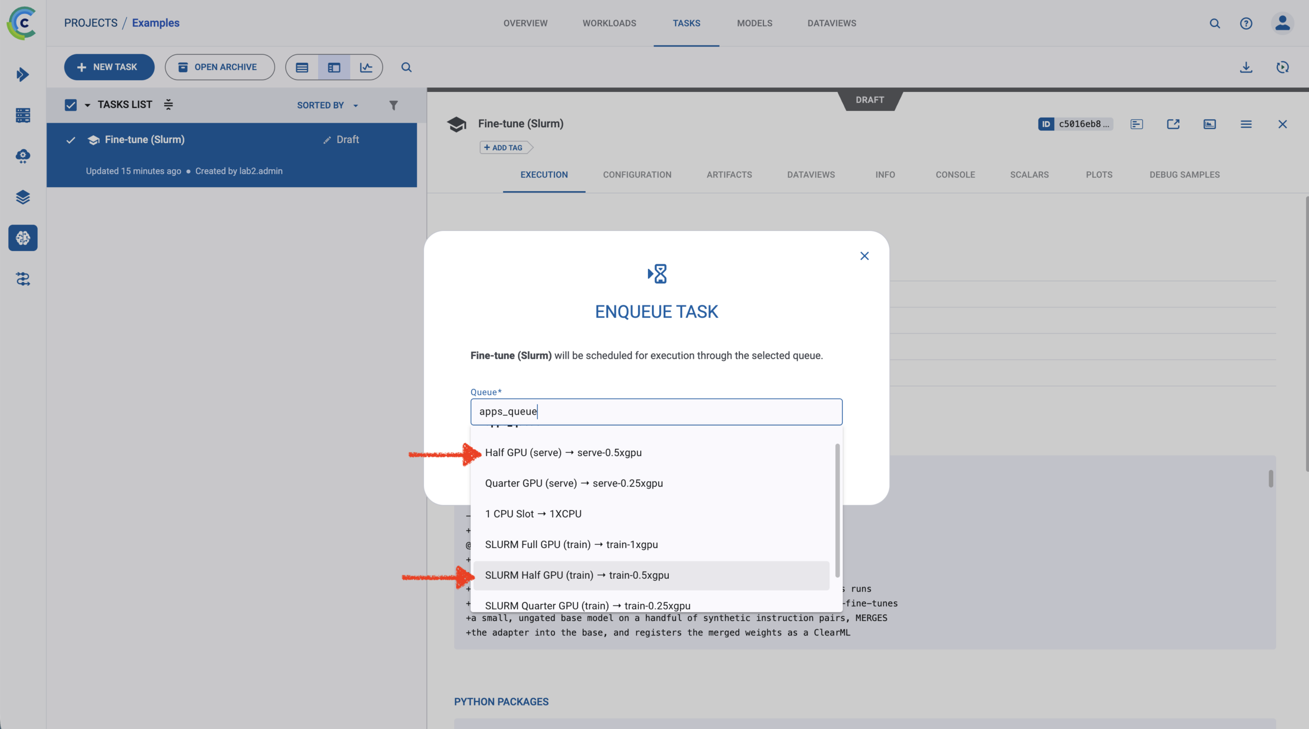Go to the Models tab

[754, 24]
